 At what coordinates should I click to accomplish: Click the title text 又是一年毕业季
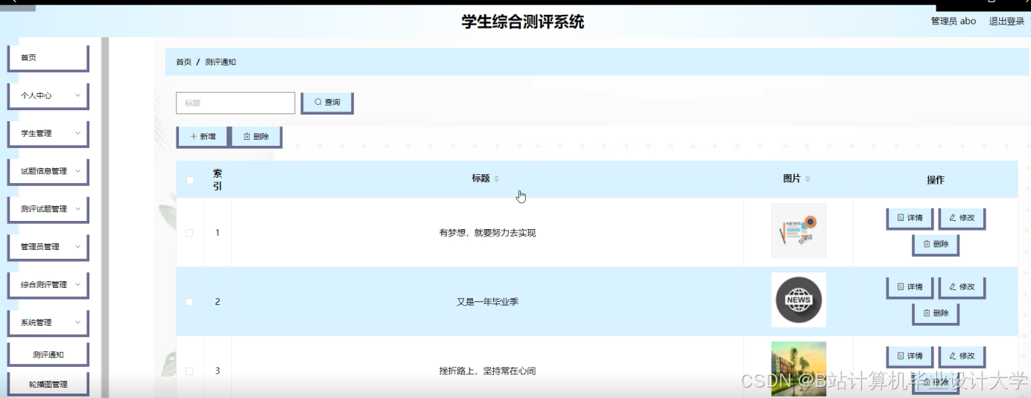click(487, 302)
